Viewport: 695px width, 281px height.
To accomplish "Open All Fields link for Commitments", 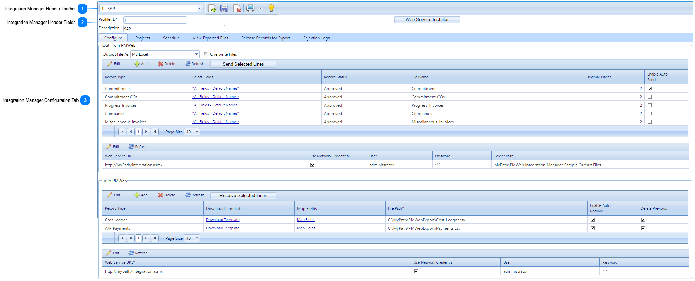I will tap(216, 88).
